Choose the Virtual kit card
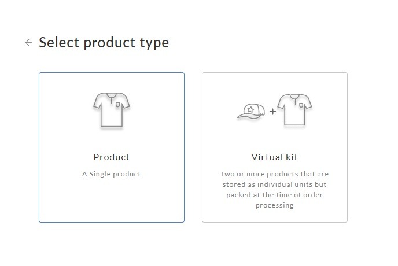Image resolution: width=398 pixels, height=266 pixels. pos(275,147)
